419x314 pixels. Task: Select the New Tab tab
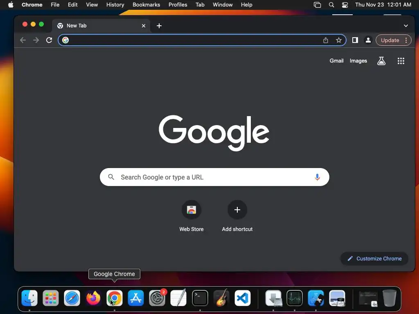tap(101, 26)
